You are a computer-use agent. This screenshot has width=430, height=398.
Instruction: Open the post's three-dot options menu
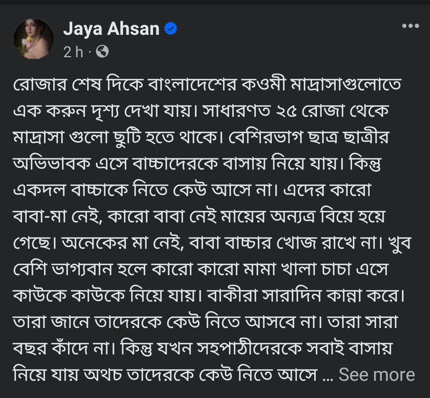[410, 26]
